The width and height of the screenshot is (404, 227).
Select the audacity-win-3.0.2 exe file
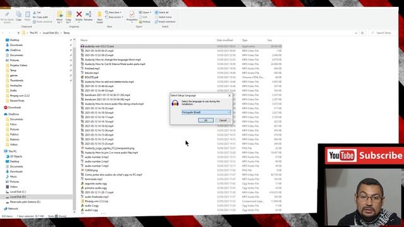(x=181, y=46)
